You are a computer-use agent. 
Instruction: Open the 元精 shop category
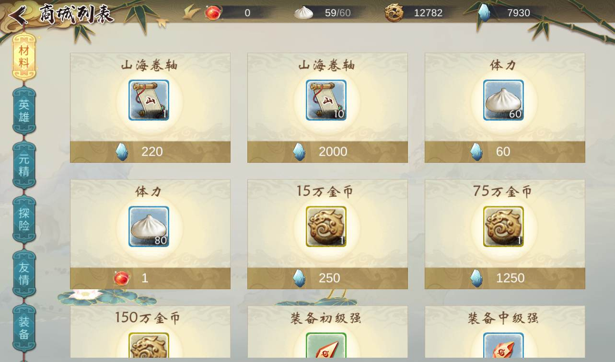[24, 165]
